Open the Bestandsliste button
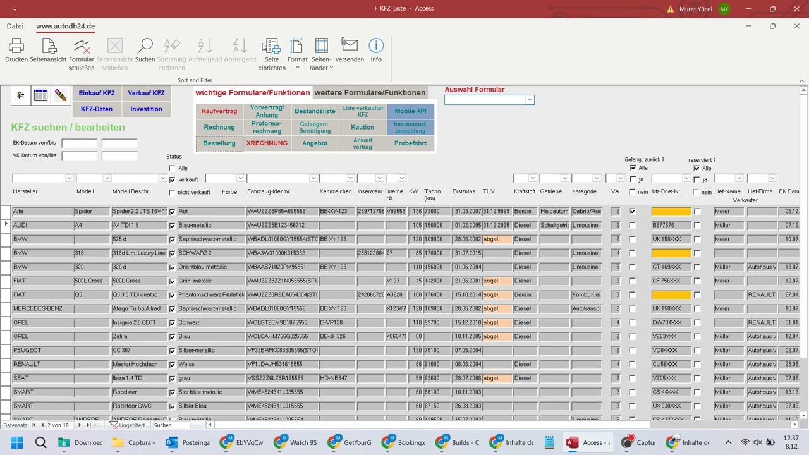This screenshot has width=809, height=455. click(x=315, y=111)
